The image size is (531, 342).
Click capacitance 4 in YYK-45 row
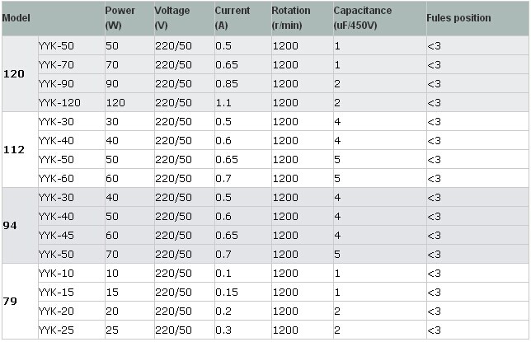[x=337, y=236]
